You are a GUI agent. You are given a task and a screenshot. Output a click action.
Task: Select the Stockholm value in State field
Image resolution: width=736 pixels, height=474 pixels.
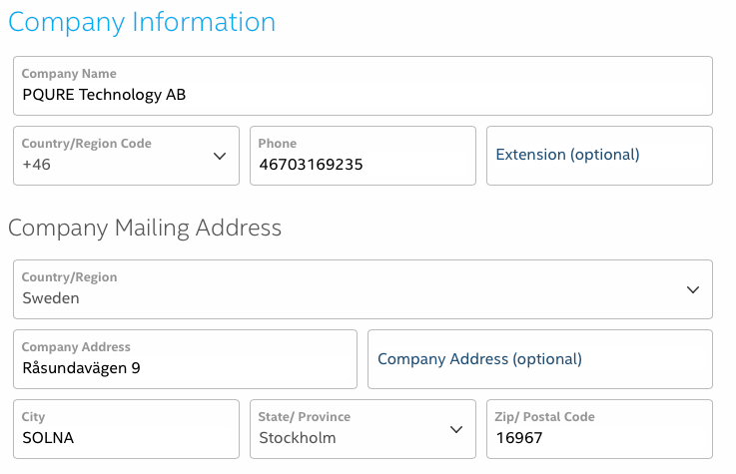pos(298,438)
